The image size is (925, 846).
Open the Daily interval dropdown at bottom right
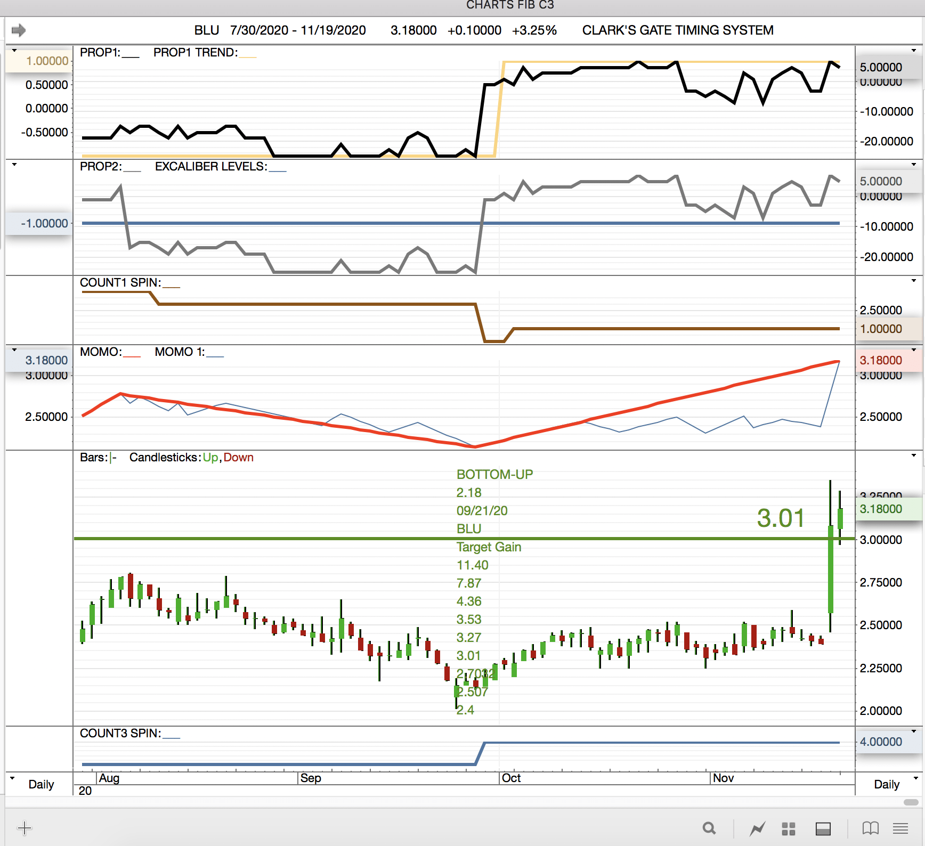click(916, 778)
